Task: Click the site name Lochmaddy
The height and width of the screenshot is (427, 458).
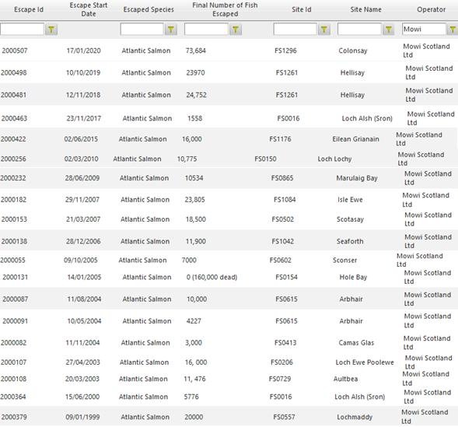Action: pyautogui.click(x=355, y=418)
